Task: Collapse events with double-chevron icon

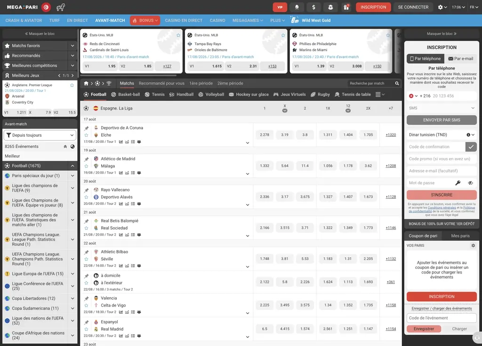Action: 65,147
